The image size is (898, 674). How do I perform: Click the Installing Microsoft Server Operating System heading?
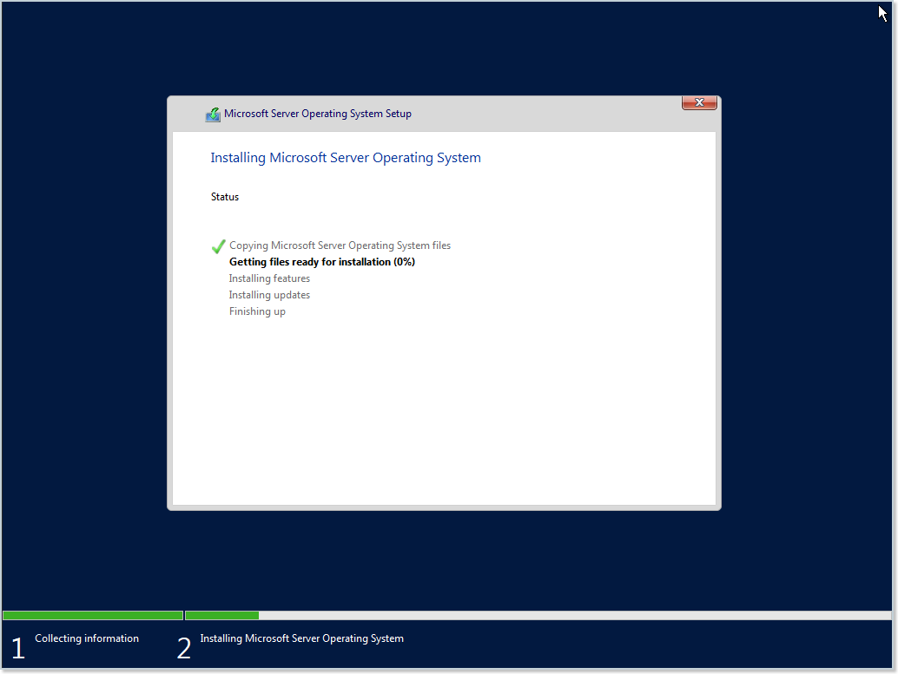point(345,157)
